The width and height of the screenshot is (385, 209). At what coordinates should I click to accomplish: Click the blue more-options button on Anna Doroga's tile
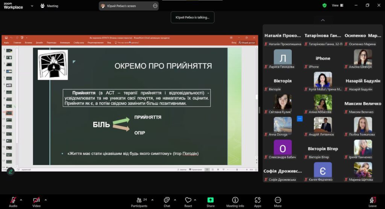point(300,119)
